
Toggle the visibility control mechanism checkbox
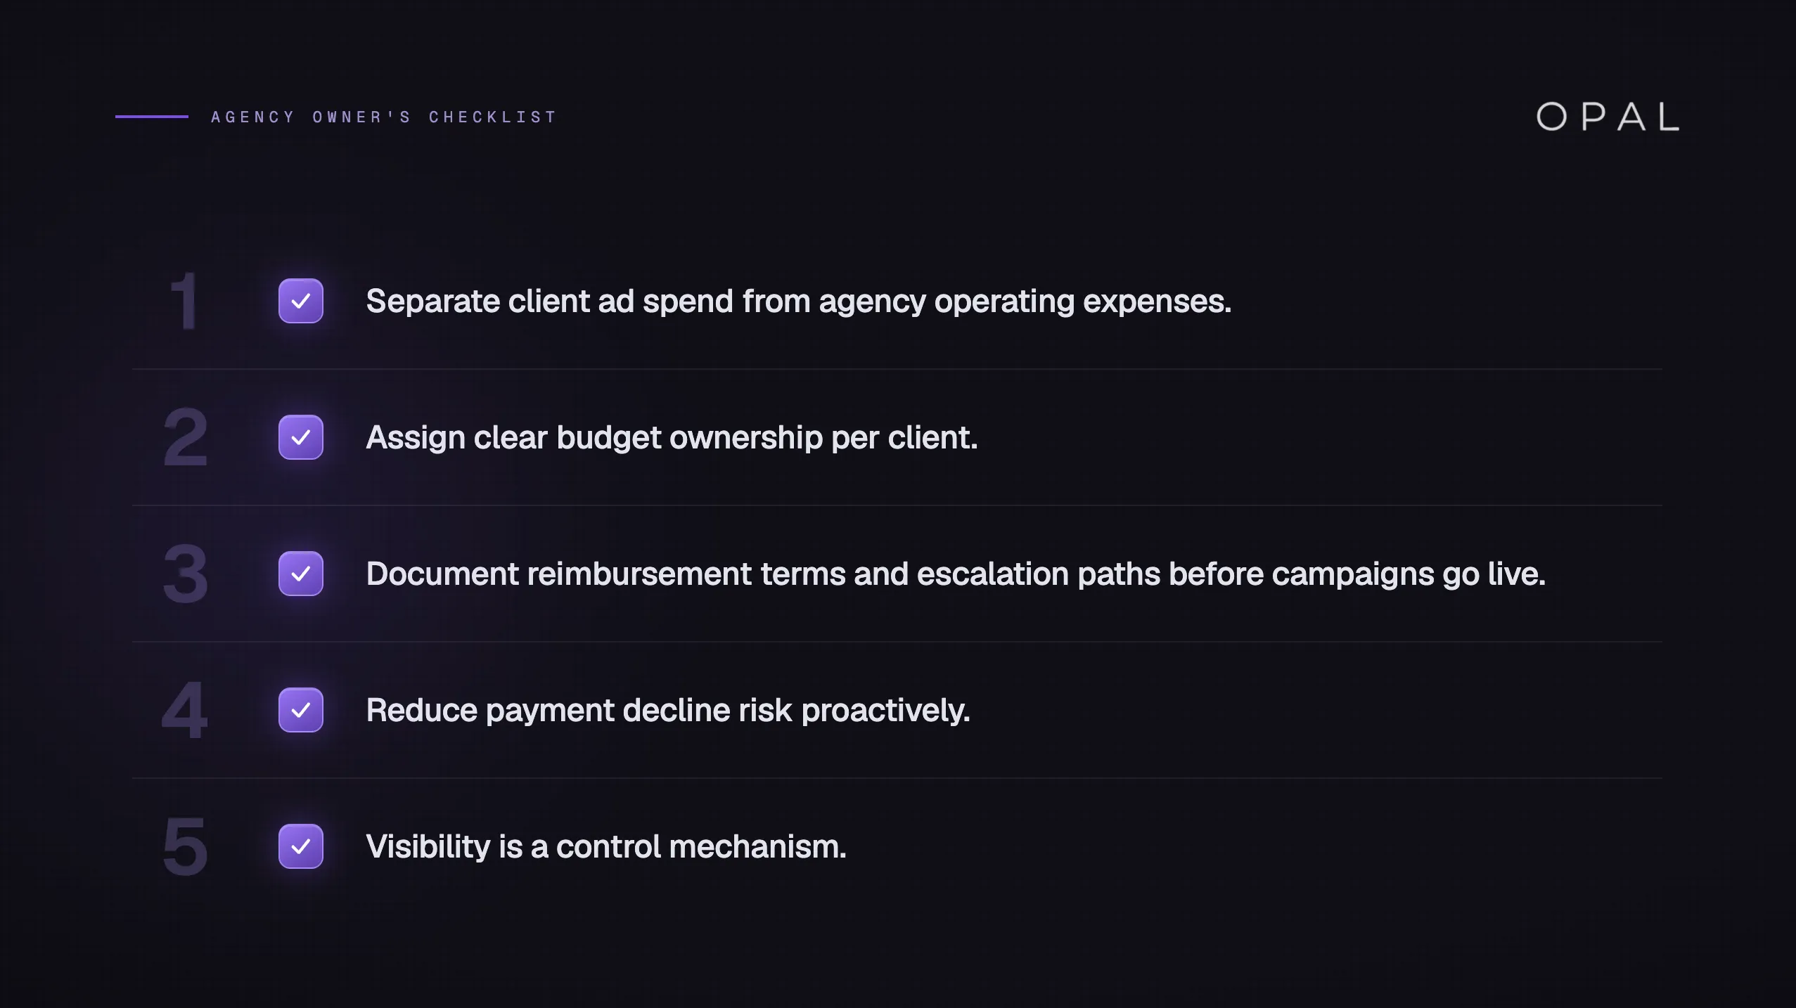pos(301,846)
